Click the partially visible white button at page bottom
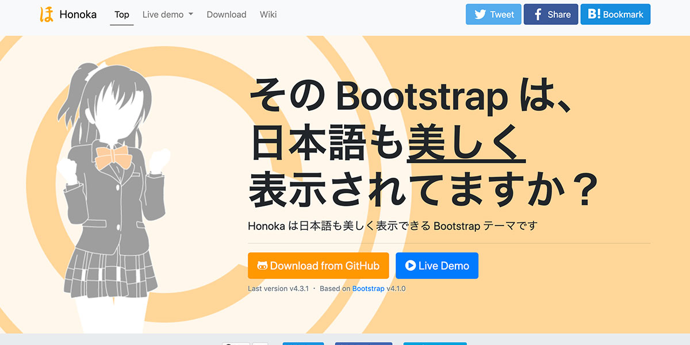The height and width of the screenshot is (345, 690). (x=236, y=343)
